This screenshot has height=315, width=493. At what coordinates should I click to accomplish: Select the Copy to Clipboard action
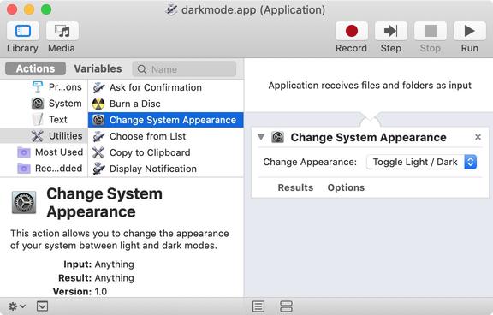[166, 152]
